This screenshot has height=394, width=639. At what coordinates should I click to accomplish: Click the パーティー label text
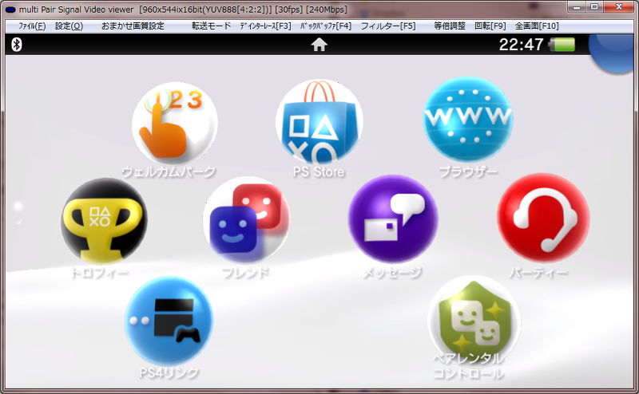(x=538, y=272)
